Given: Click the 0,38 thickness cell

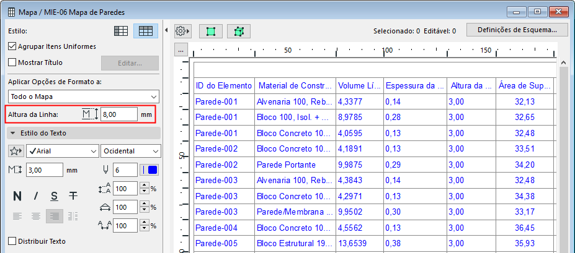Looking at the screenshot, I should pos(415,244).
